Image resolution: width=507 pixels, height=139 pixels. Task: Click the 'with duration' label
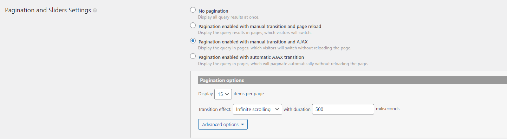coord(297,109)
